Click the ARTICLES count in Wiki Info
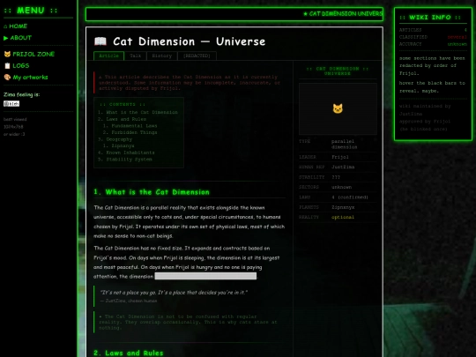The image size is (476, 357). click(x=465, y=30)
